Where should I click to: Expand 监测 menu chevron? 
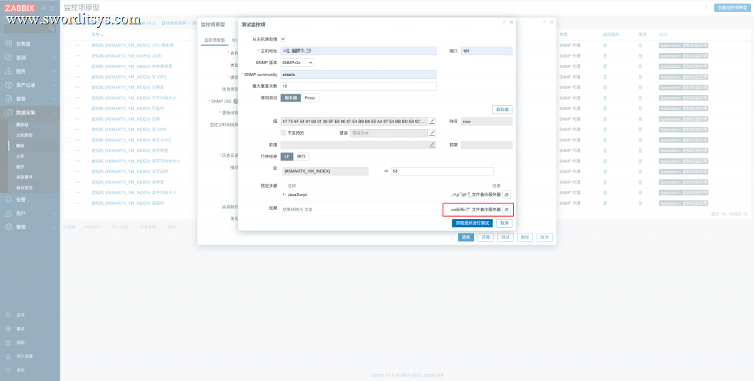pyautogui.click(x=54, y=57)
